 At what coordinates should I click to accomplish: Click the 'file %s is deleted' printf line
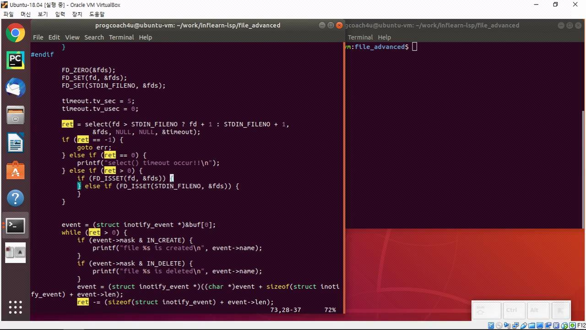[177, 271]
